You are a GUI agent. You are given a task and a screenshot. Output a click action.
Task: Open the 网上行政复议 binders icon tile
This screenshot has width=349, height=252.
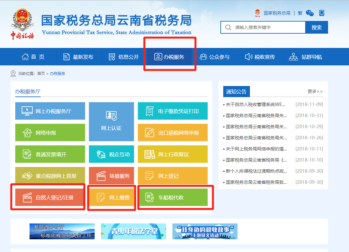point(173,154)
